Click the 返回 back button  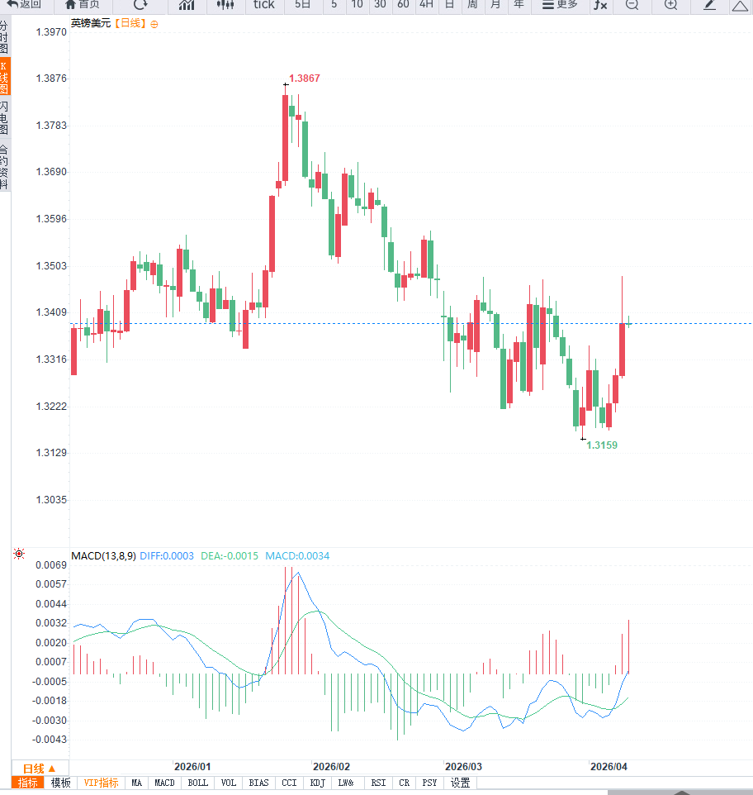[24, 5]
